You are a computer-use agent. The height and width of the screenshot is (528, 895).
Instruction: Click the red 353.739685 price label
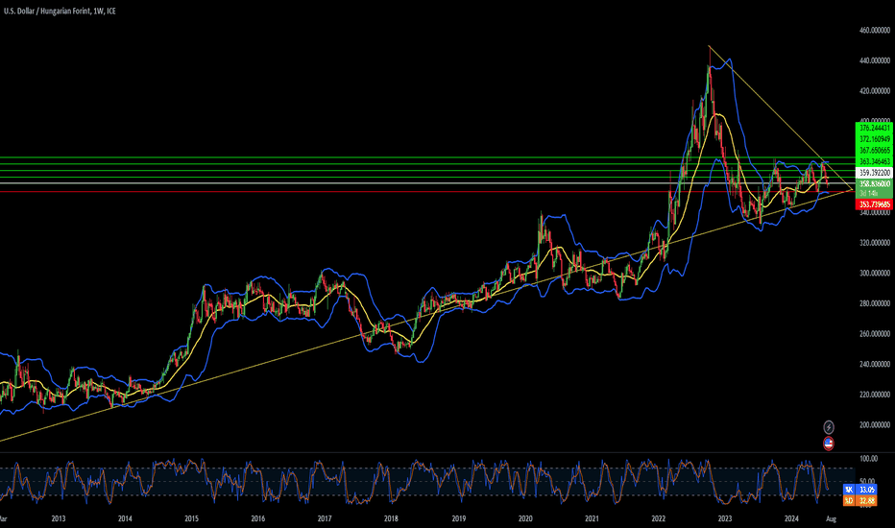click(875, 204)
